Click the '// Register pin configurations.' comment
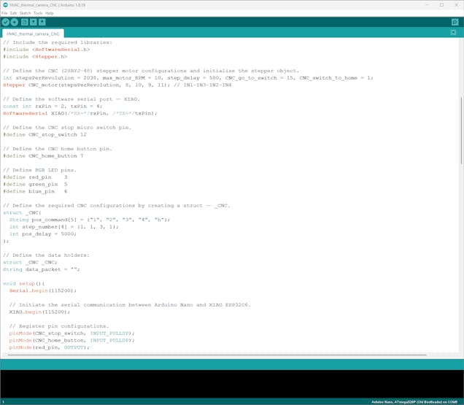 pyautogui.click(x=59, y=326)
